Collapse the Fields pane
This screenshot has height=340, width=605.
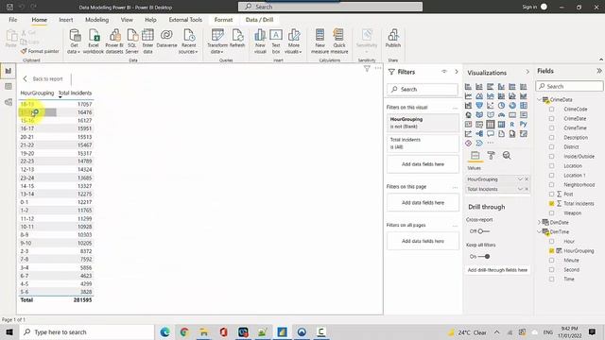(598, 71)
